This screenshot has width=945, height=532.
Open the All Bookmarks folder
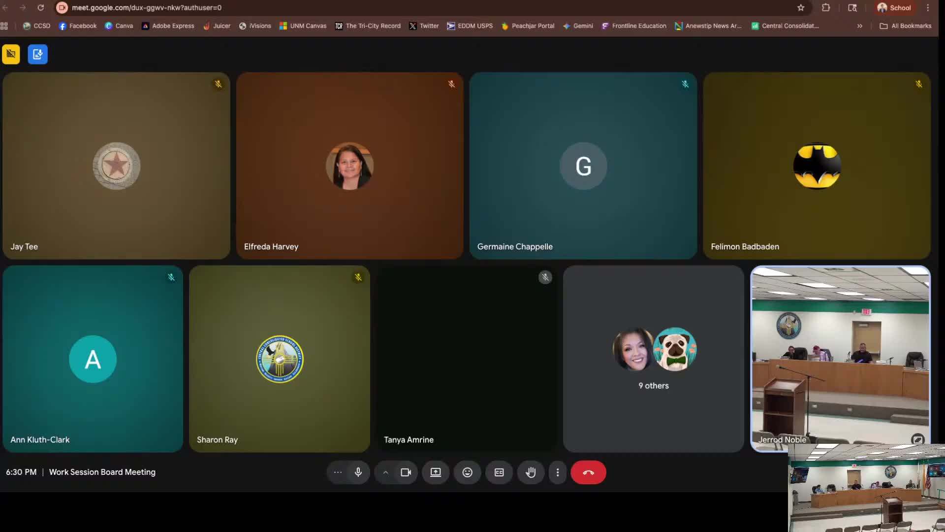pyautogui.click(x=905, y=26)
